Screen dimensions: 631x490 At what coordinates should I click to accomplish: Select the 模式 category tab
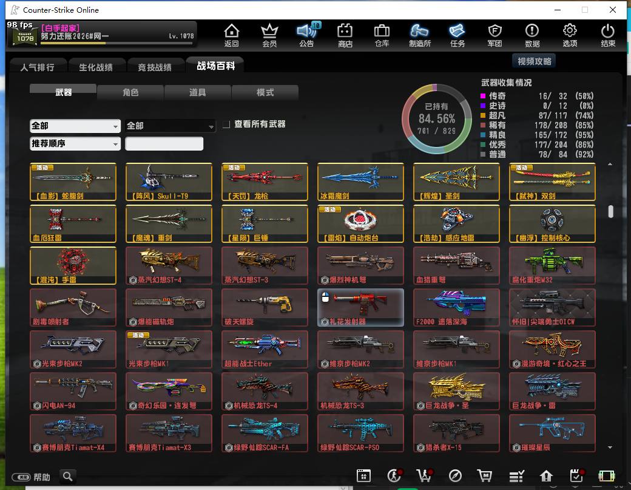265,92
